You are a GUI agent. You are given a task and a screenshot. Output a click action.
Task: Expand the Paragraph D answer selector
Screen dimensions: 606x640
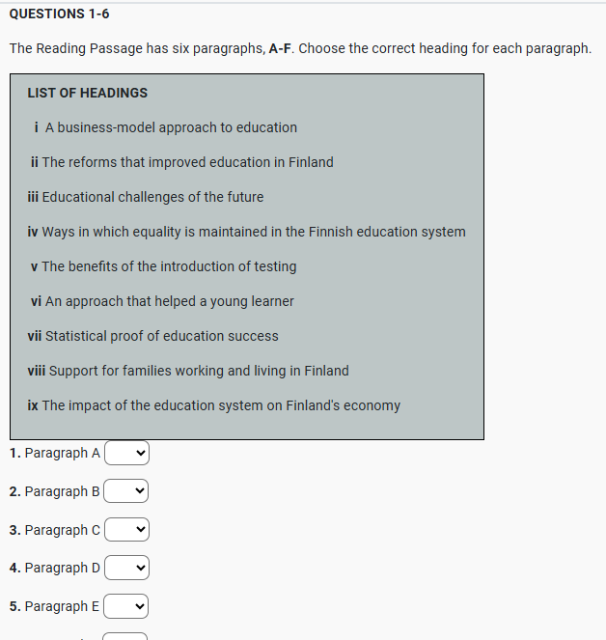click(x=126, y=568)
